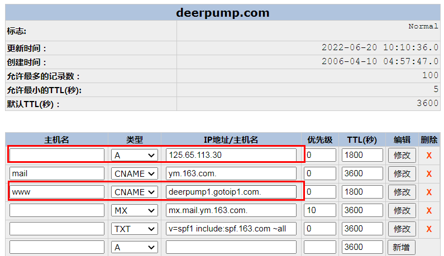444x256 pixels.
Task: Delete the TXT spf1 record
Action: click(x=429, y=229)
